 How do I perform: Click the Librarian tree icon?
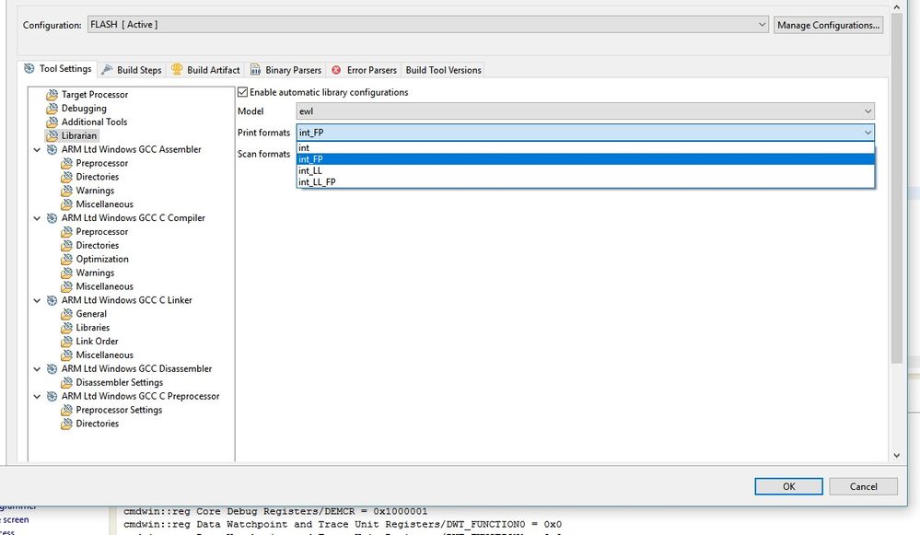(52, 135)
